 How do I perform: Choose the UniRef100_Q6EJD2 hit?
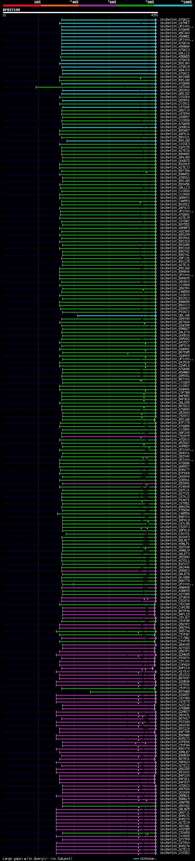pos(175,93)
